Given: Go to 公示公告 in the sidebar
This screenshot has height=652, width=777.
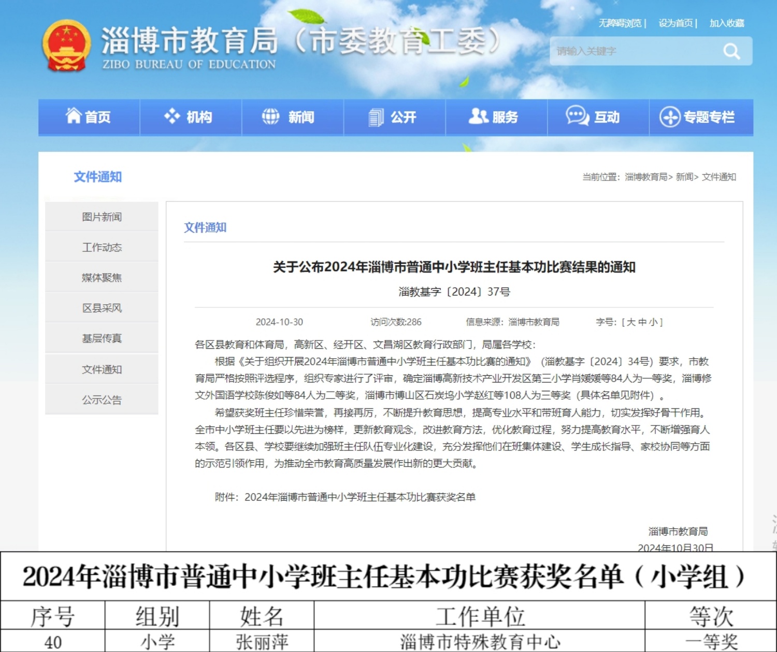Looking at the screenshot, I should [x=102, y=400].
